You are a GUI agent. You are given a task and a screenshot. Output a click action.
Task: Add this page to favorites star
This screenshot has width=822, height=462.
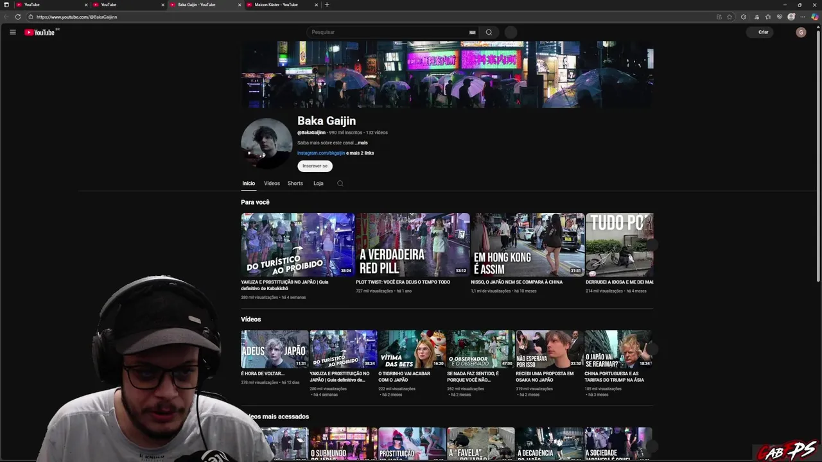pyautogui.click(x=730, y=17)
